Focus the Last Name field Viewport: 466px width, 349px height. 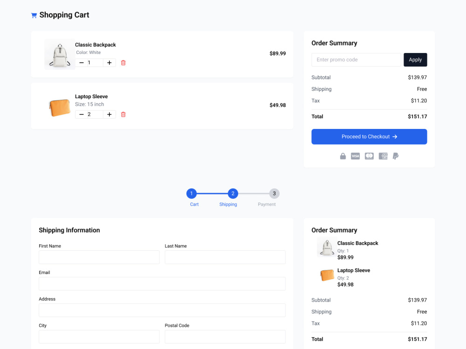(x=225, y=257)
